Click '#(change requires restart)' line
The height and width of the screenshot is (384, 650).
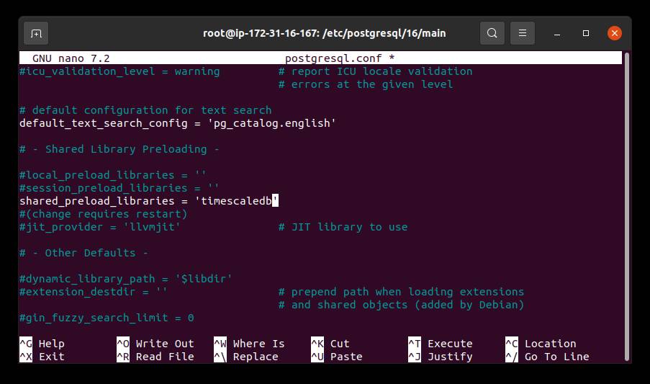(x=103, y=214)
